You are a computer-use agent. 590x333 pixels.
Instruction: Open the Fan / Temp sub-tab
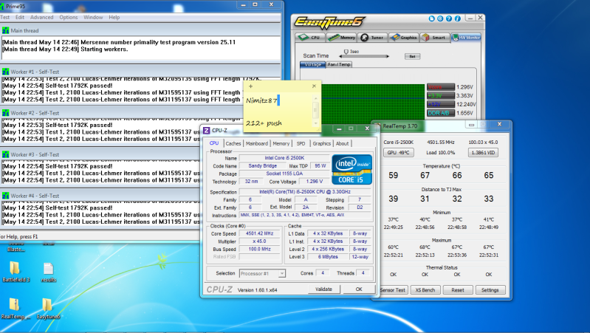pyautogui.click(x=339, y=64)
